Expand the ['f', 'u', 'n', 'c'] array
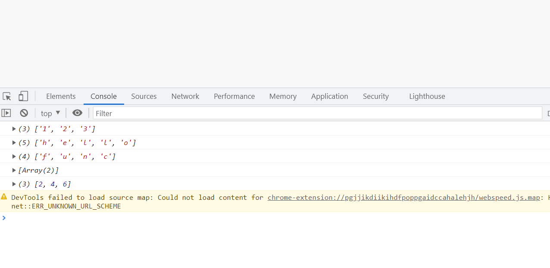This screenshot has height=268, width=550. click(x=14, y=156)
